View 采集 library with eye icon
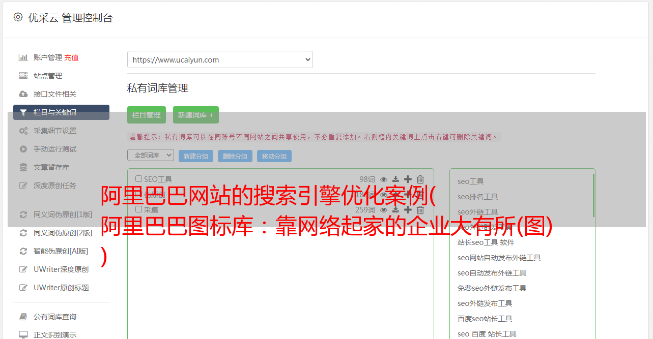Viewport: 653px width, 339px height. click(384, 210)
